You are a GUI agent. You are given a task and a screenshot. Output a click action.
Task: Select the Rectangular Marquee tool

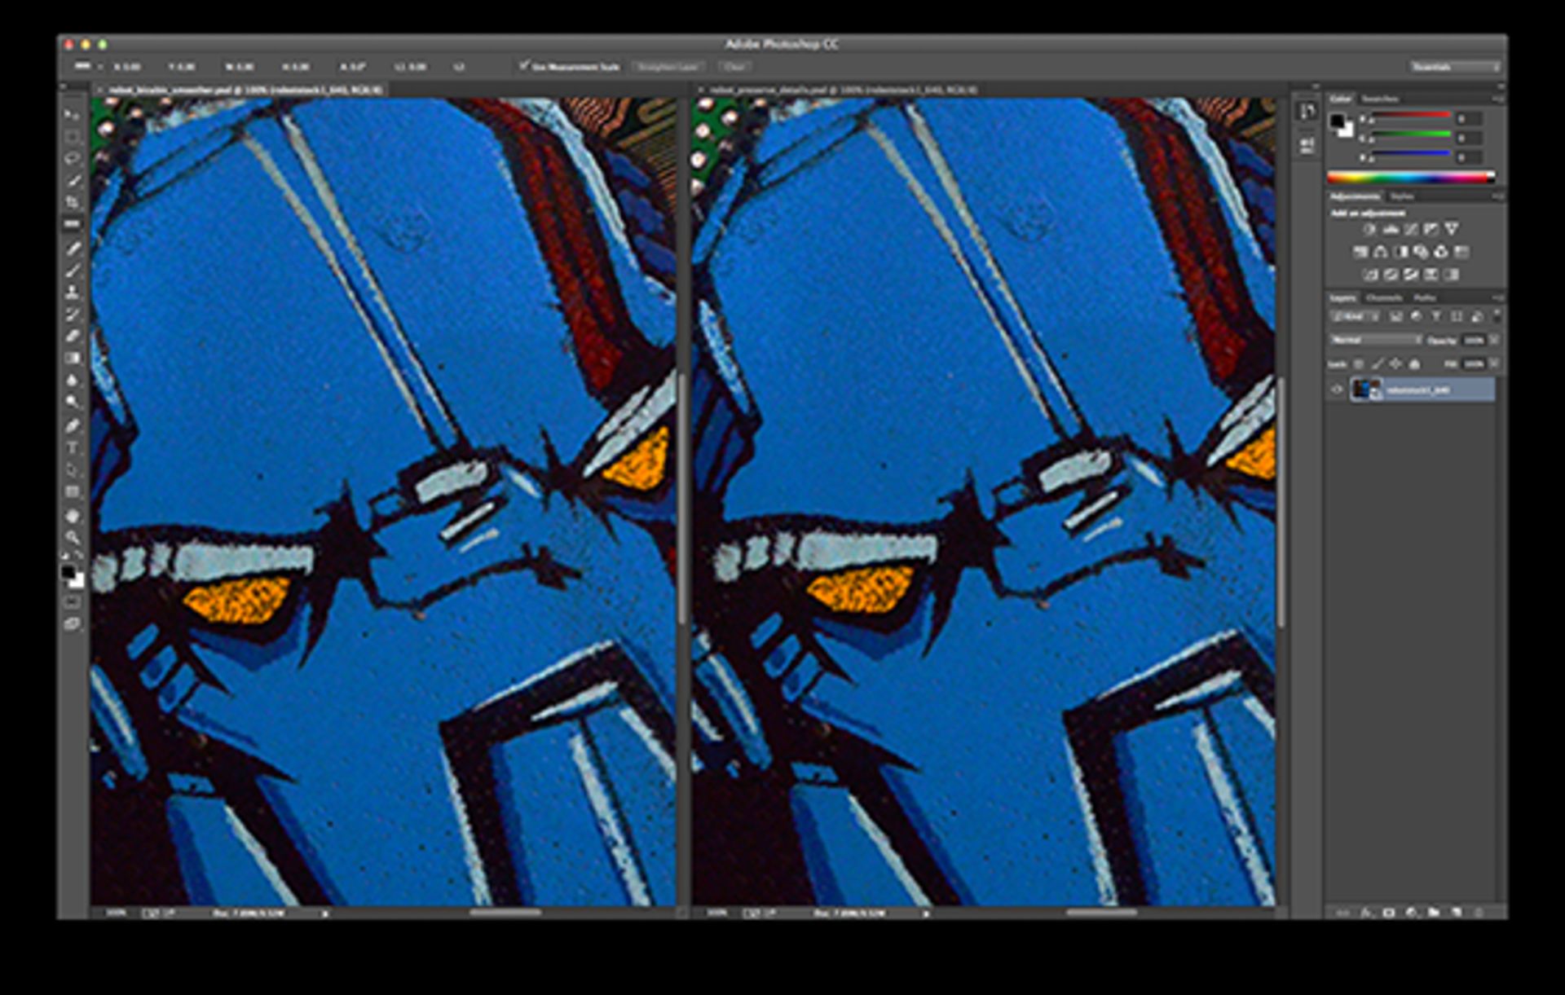(x=72, y=137)
